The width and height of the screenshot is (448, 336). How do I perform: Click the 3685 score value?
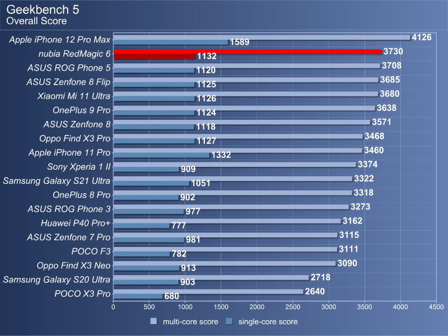390,80
